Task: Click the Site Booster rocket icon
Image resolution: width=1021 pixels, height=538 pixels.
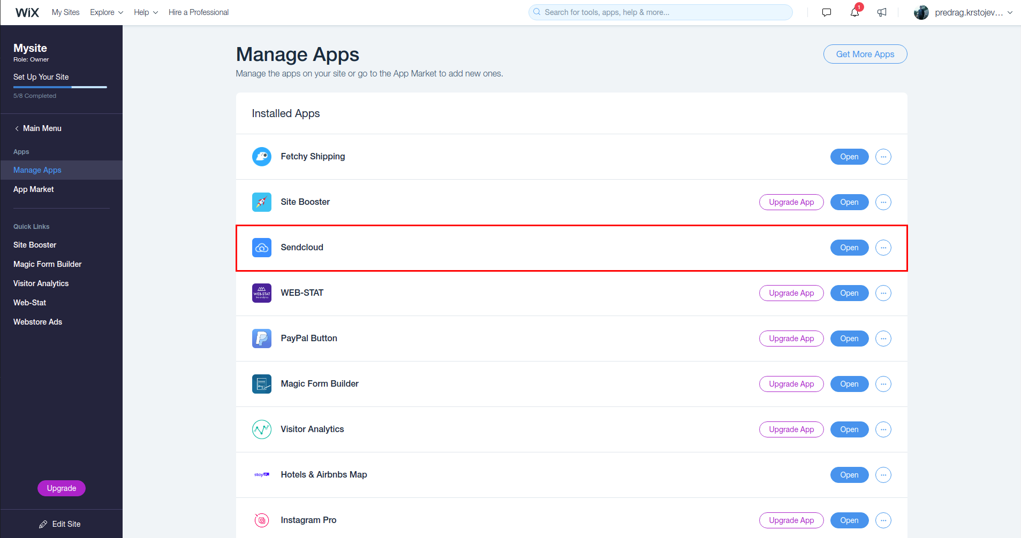Action: pos(262,202)
